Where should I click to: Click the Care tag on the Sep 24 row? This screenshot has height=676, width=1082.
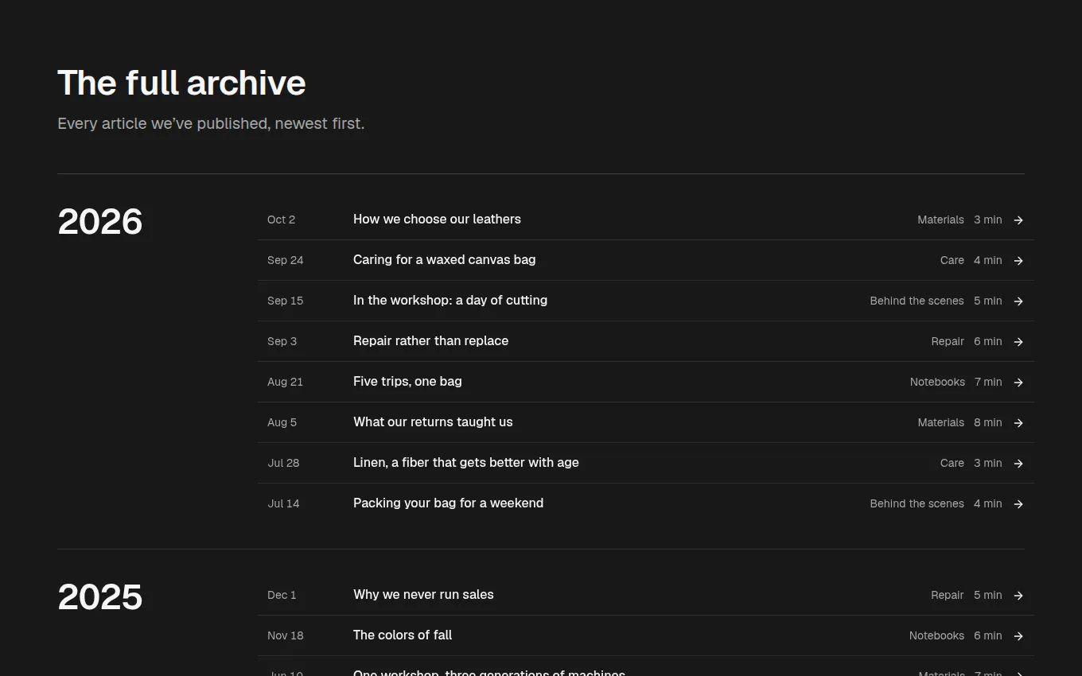coord(952,261)
